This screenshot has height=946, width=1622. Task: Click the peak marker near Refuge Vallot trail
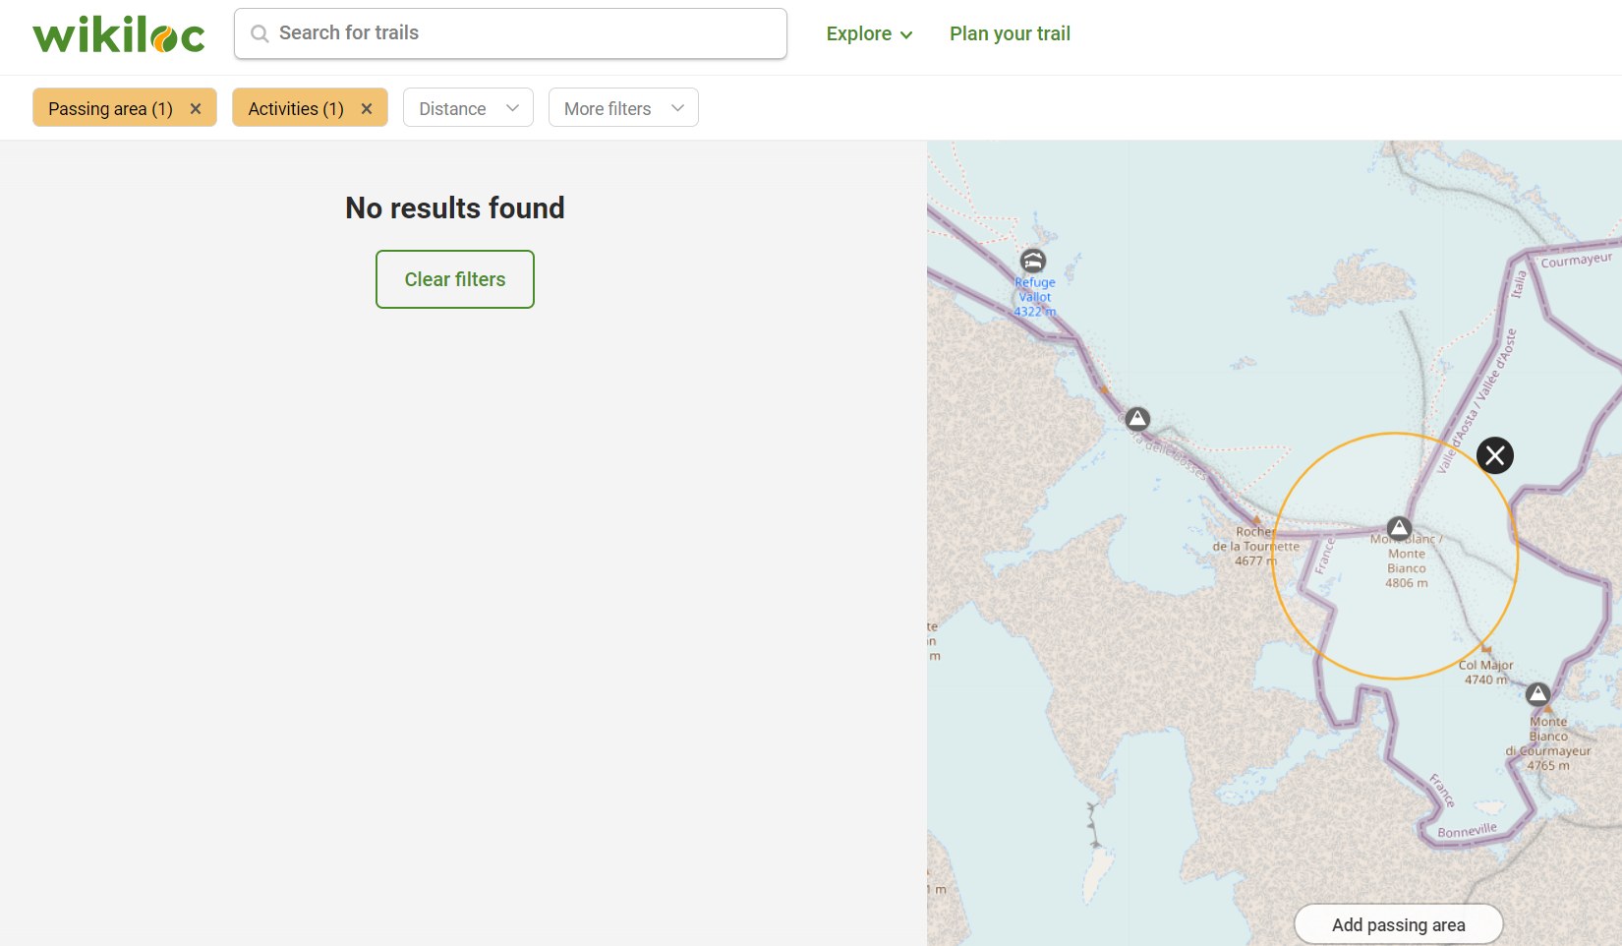(1137, 419)
